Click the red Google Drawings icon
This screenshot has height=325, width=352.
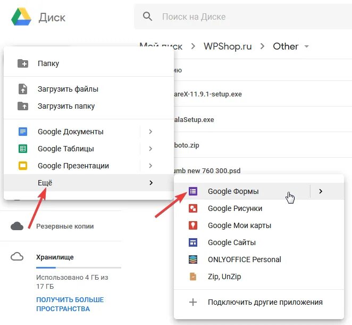(x=193, y=208)
